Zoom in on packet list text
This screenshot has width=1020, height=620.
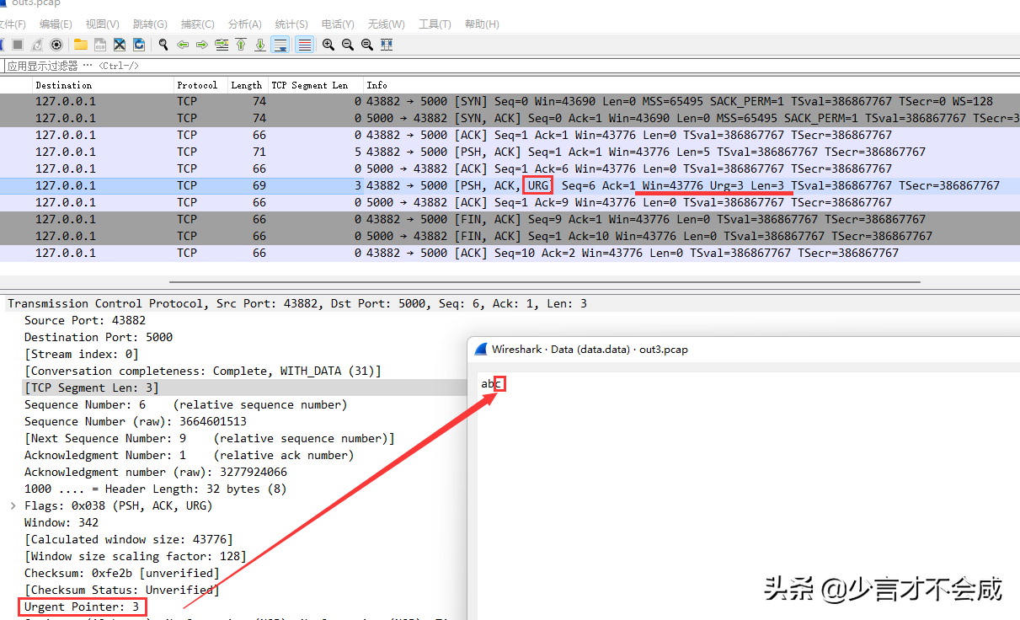[327, 45]
